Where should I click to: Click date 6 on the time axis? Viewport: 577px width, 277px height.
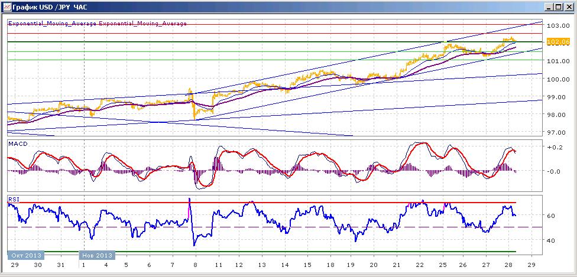[x=149, y=265]
